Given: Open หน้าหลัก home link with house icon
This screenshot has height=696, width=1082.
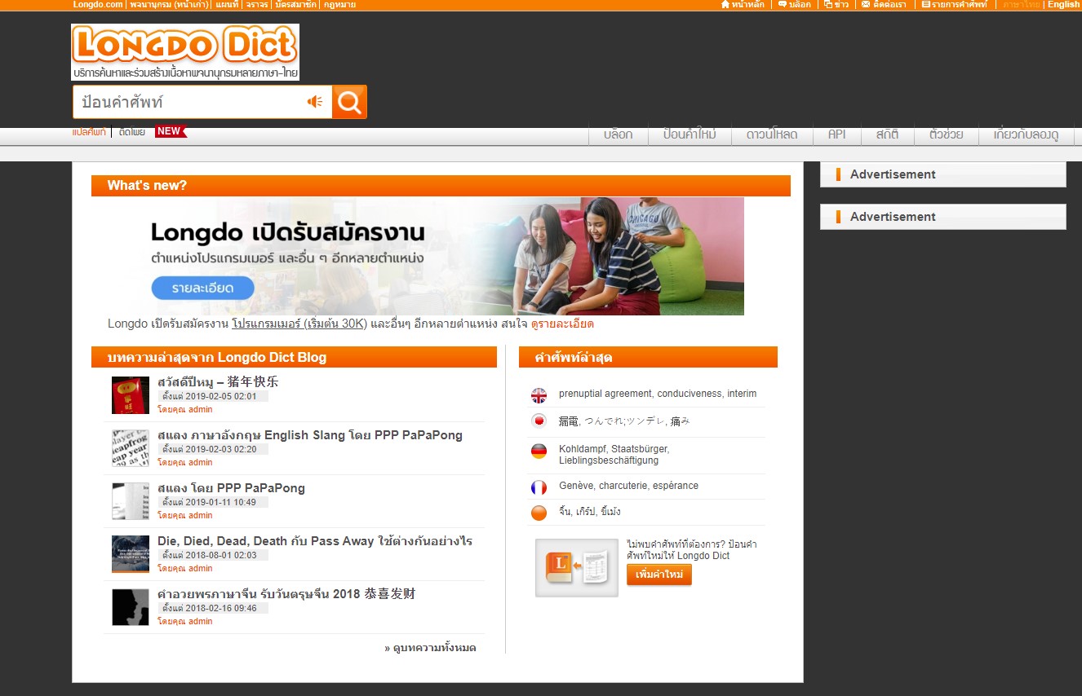Looking at the screenshot, I should click(x=743, y=5).
